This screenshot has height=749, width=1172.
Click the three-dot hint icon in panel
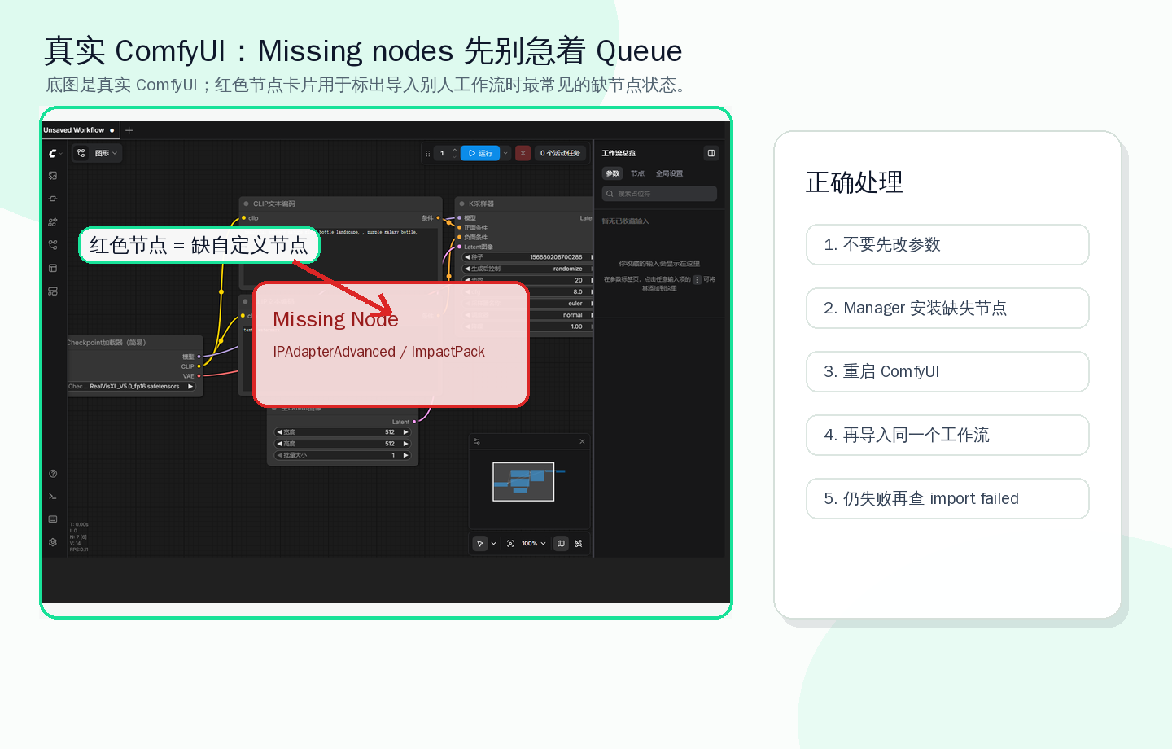click(697, 279)
